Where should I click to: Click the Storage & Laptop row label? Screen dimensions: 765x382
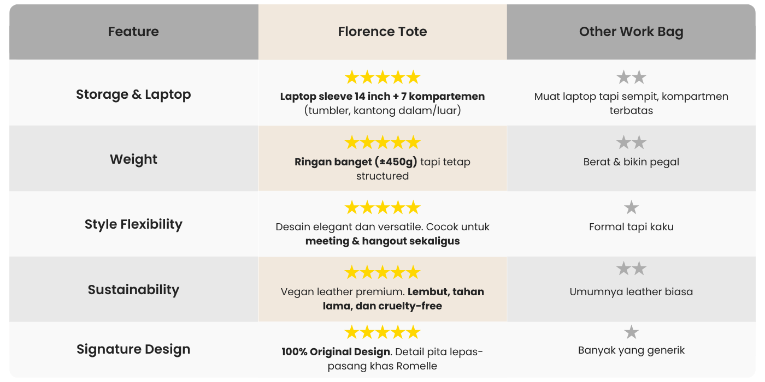click(134, 94)
